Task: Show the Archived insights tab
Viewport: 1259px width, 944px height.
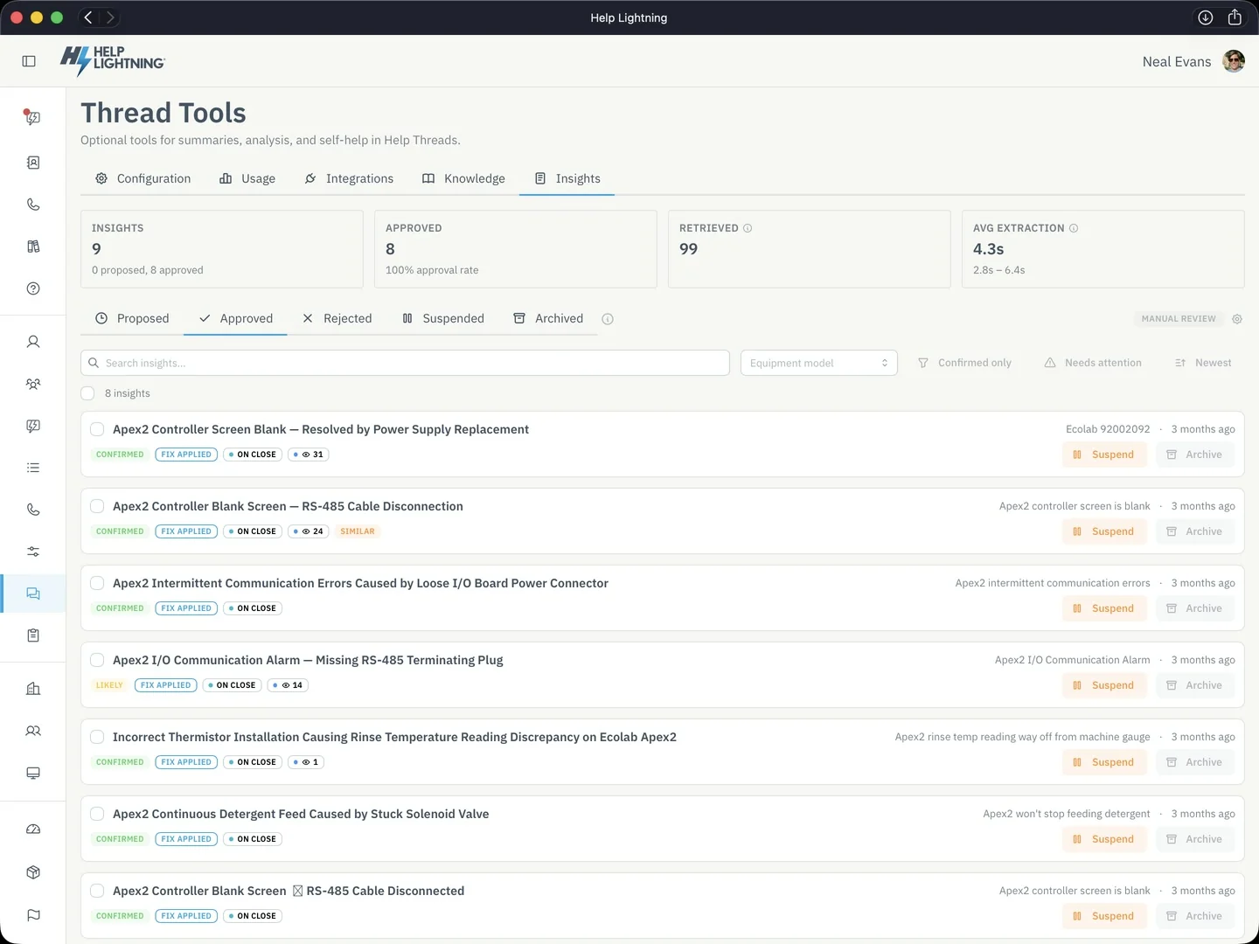Action: click(548, 318)
